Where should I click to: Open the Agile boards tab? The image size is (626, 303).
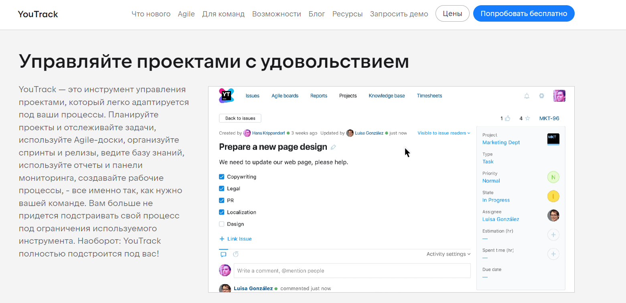(285, 96)
